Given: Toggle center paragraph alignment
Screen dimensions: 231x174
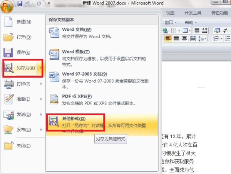Looking at the screenshot, I should coord(184,39).
